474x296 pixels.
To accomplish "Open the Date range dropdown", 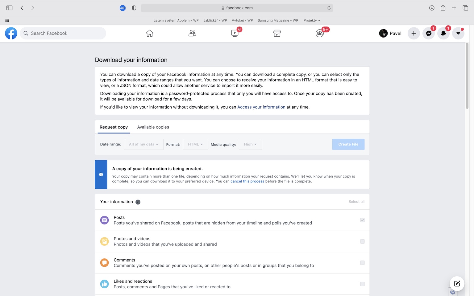I will pyautogui.click(x=143, y=144).
